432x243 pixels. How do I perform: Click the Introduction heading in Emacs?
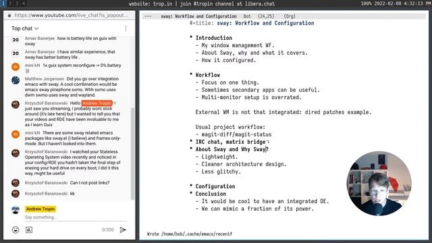[x=214, y=38]
